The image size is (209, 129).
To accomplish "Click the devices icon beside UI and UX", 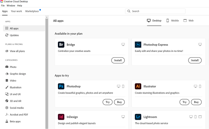I will tap(7, 94).
